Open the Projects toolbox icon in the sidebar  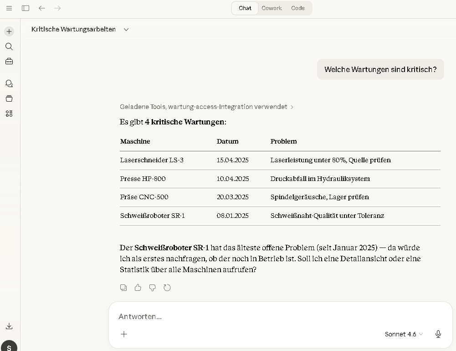point(9,61)
